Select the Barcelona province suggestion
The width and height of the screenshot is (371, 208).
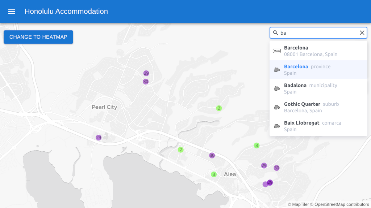(x=318, y=70)
